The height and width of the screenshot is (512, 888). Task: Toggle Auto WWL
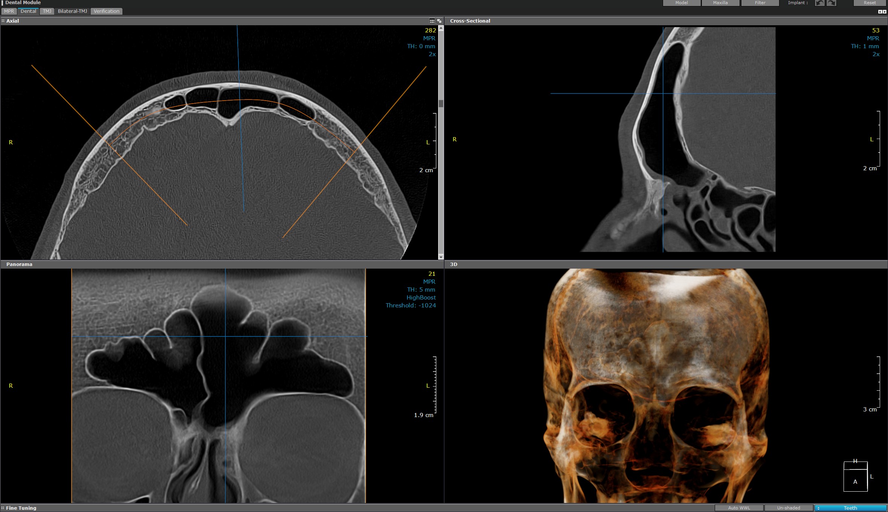[739, 508]
